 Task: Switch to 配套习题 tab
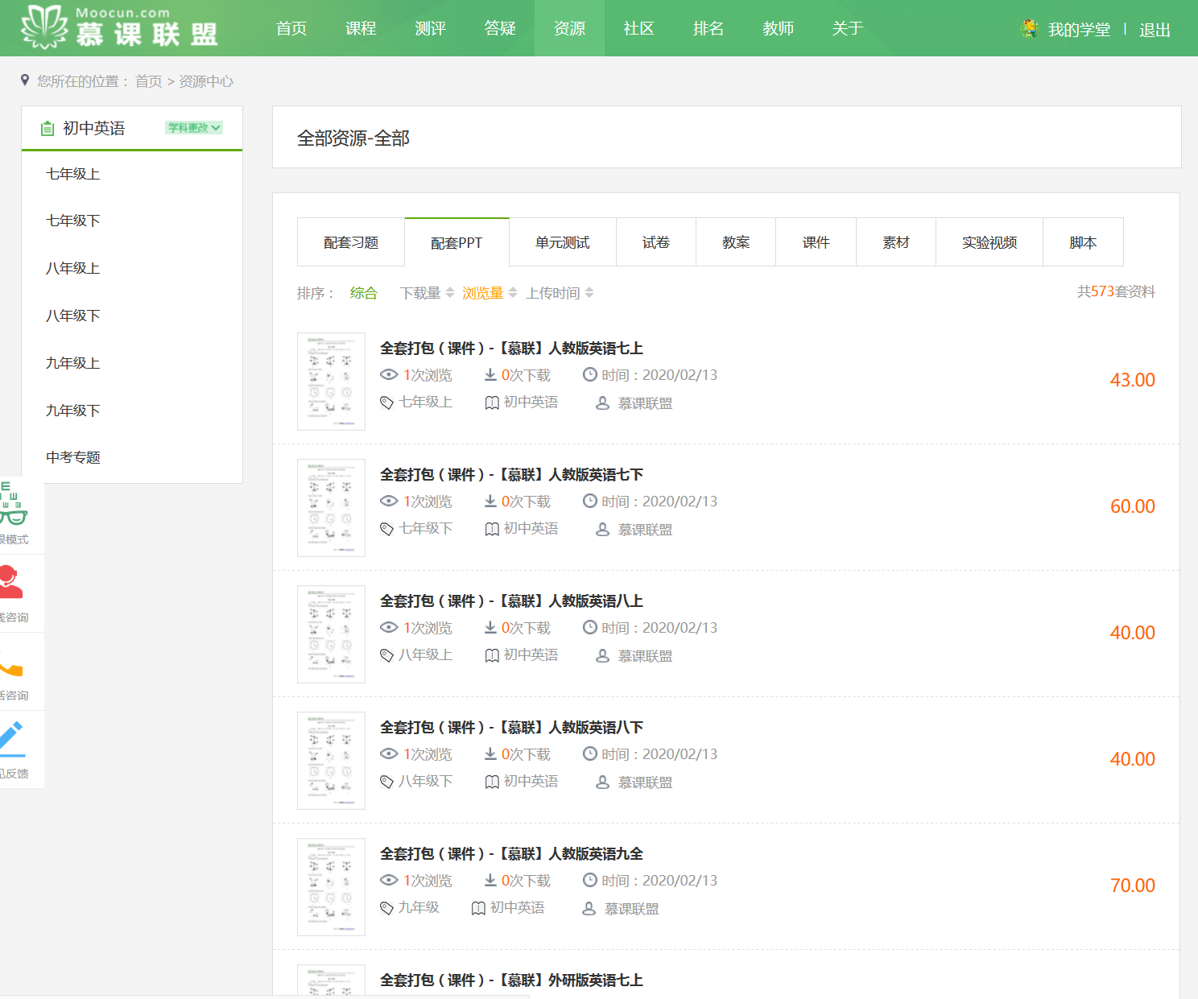coord(351,242)
